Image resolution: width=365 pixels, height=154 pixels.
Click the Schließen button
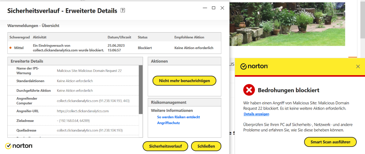[x=206, y=146]
